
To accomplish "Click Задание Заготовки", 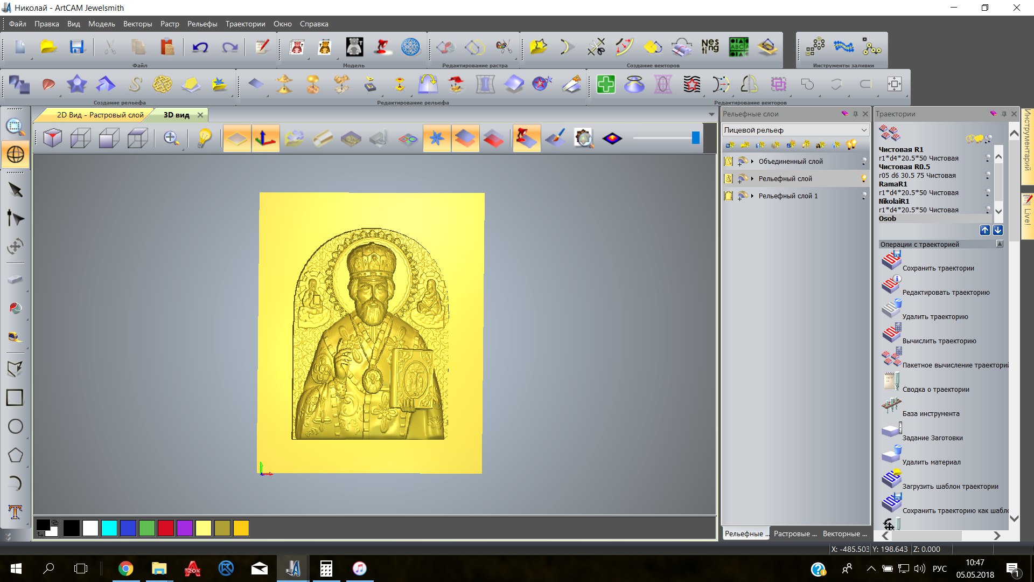I will tap(932, 438).
